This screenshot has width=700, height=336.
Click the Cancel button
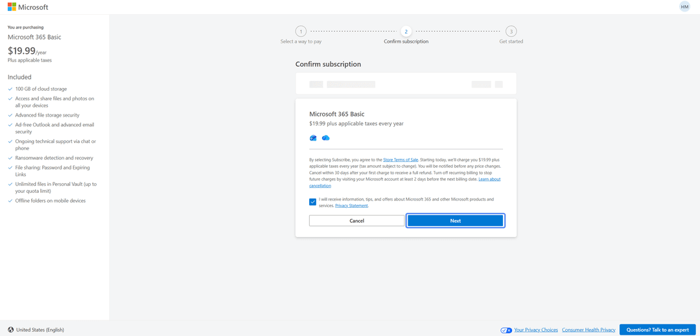356,221
